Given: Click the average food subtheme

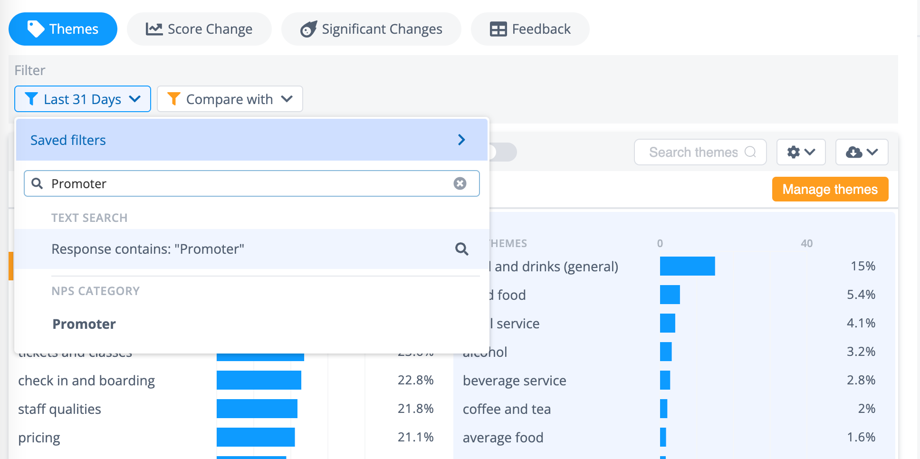Looking at the screenshot, I should pos(503,438).
